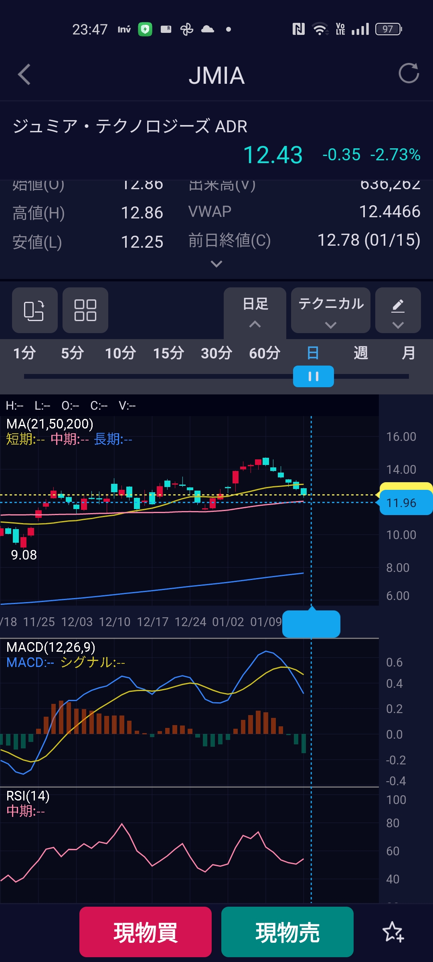Tap the battery indicator icon
The image size is (433, 962).
pos(388,29)
